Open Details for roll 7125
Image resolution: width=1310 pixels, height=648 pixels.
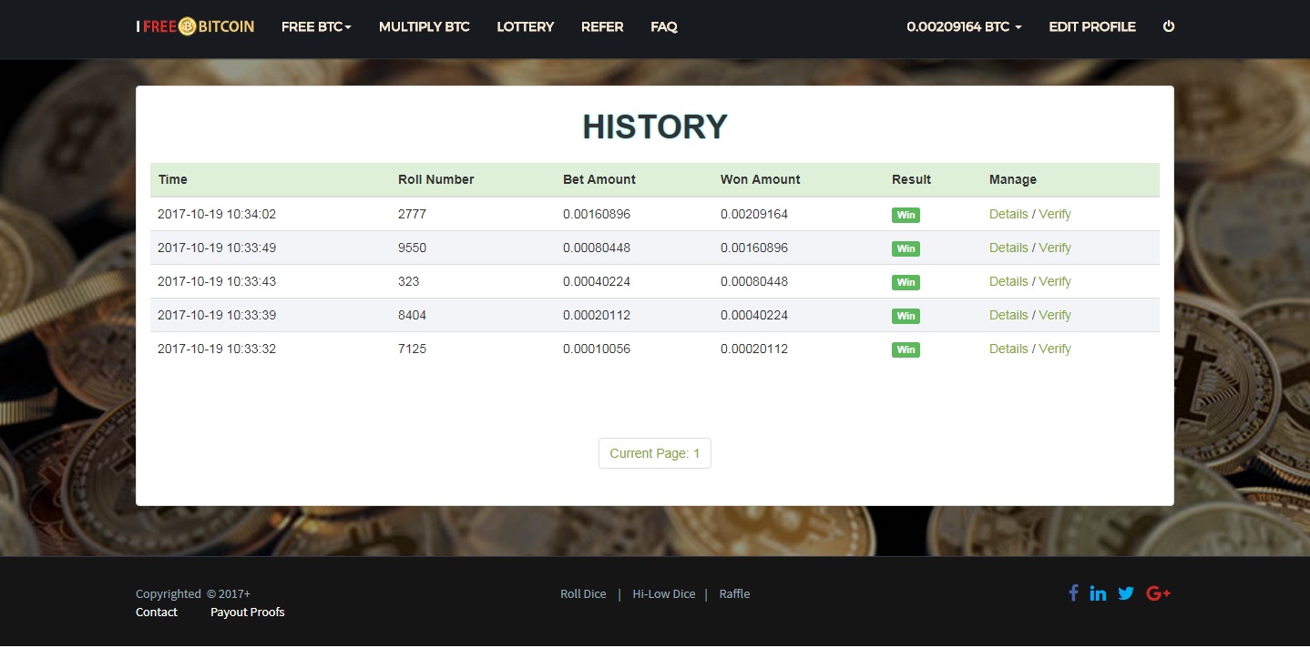(x=1008, y=349)
